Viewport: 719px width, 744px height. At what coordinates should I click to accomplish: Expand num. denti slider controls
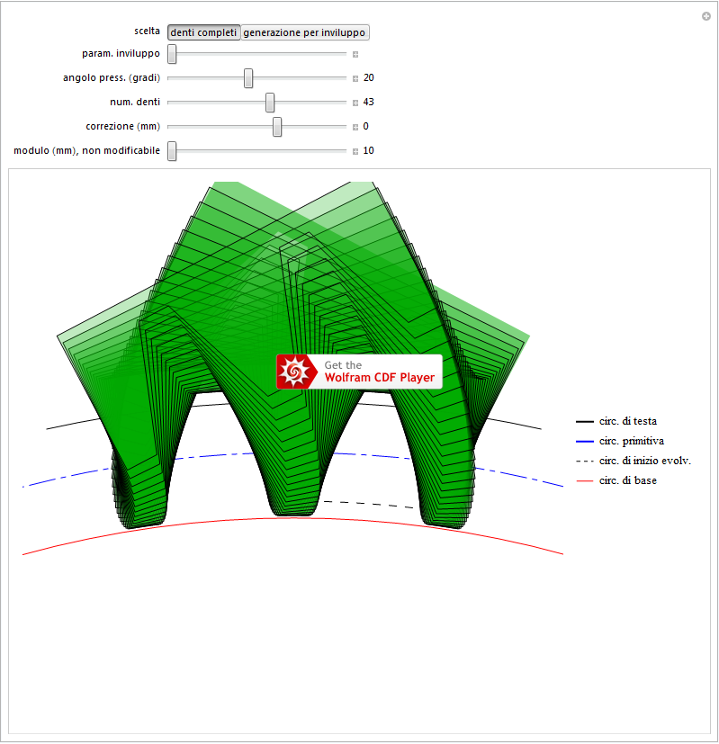point(355,103)
